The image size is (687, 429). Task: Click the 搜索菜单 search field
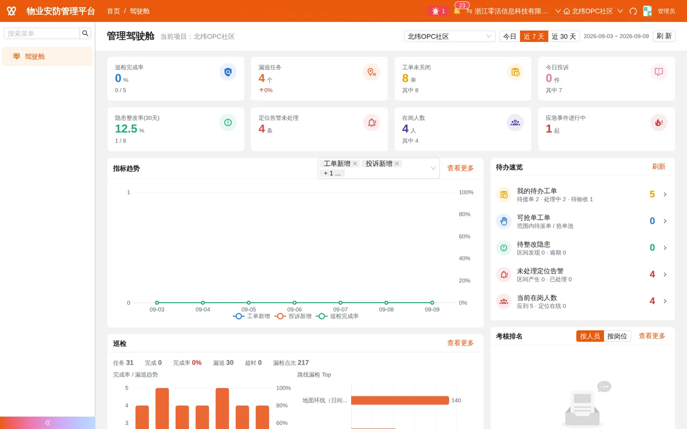[42, 33]
